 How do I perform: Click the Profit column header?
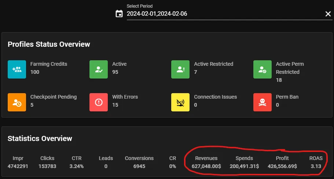[282, 159]
